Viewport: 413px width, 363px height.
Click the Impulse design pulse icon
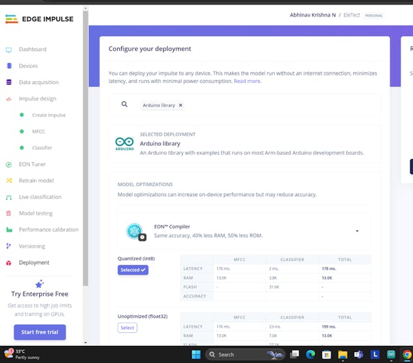[9, 99]
